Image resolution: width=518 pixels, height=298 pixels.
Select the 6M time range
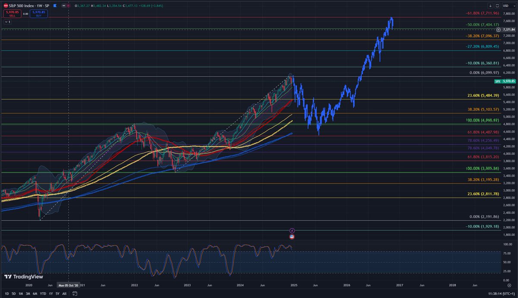tap(35, 293)
